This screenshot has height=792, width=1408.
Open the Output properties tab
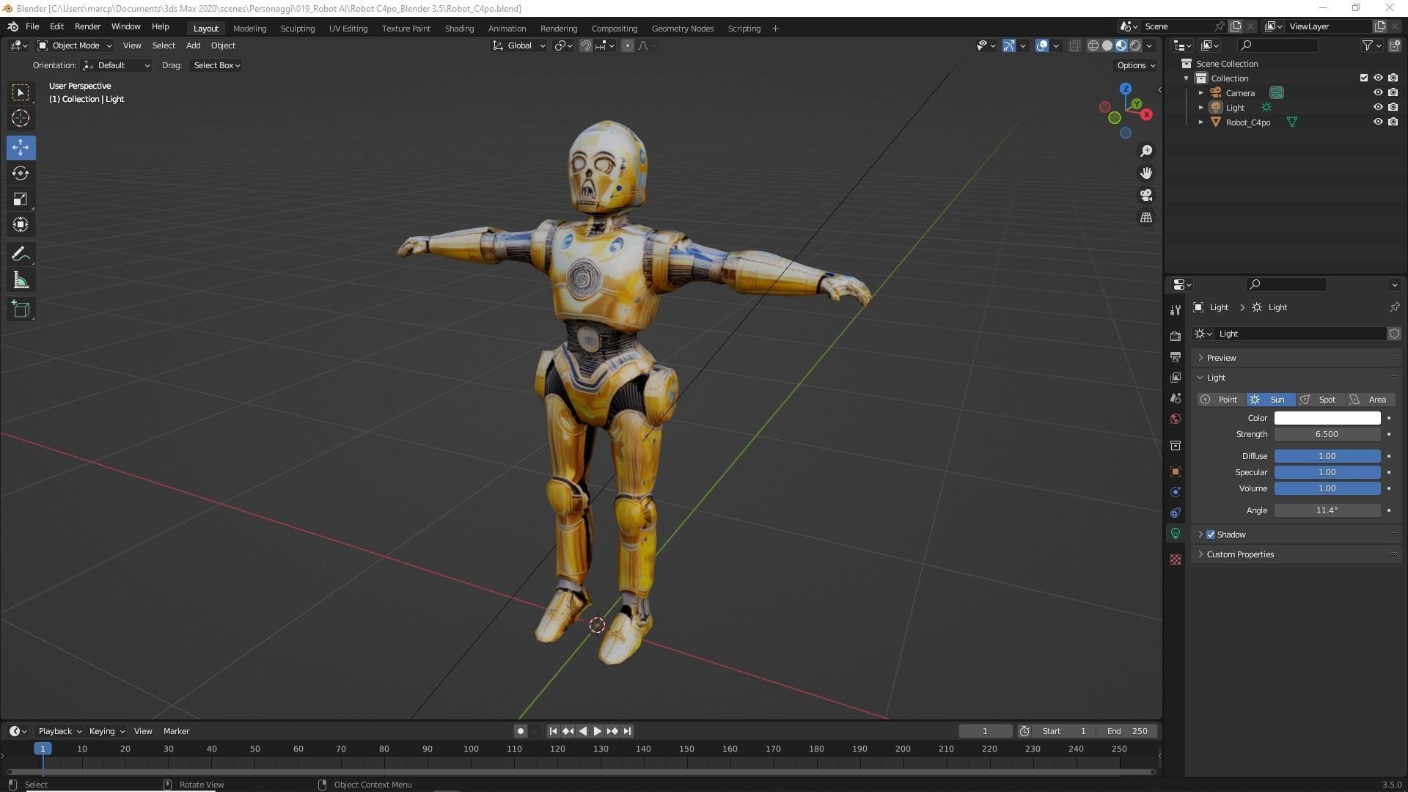pos(1176,357)
